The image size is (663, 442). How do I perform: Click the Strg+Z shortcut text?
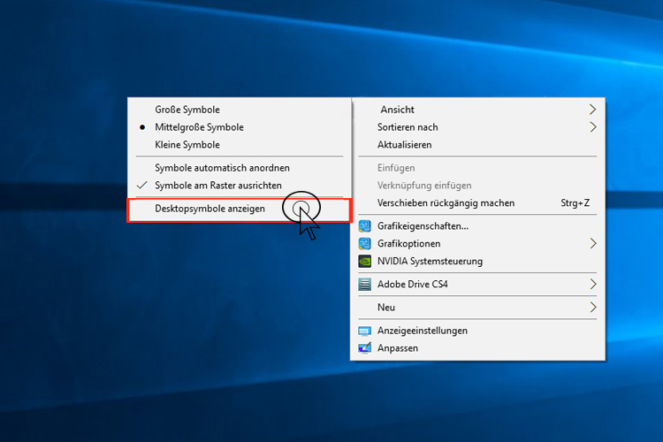click(x=575, y=203)
